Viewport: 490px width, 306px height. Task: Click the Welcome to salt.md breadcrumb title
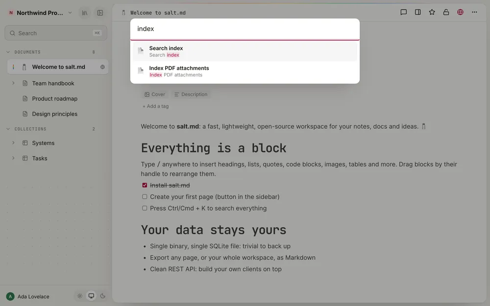click(158, 13)
